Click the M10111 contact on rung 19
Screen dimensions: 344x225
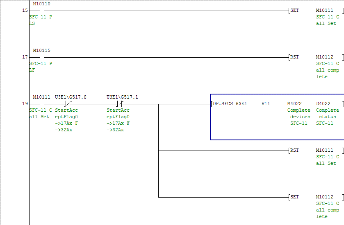coord(41,104)
